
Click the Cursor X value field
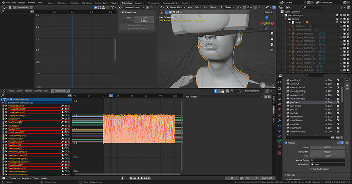(x=144, y=17)
